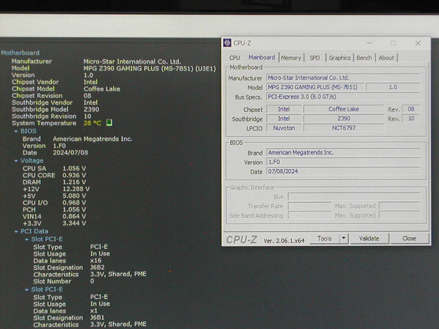Minimize the CPU-Z window
This screenshot has width=439, height=329.
[x=369, y=43]
